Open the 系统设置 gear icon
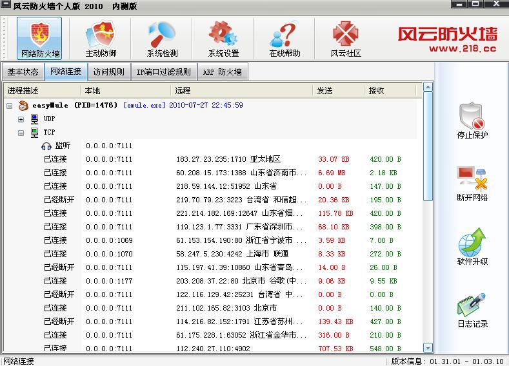The image size is (509, 366). click(x=223, y=34)
